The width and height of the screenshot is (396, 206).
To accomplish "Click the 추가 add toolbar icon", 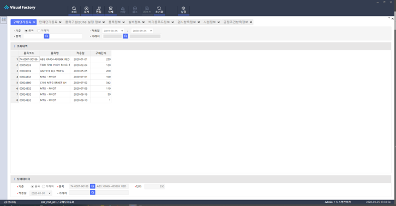I will (86, 10).
